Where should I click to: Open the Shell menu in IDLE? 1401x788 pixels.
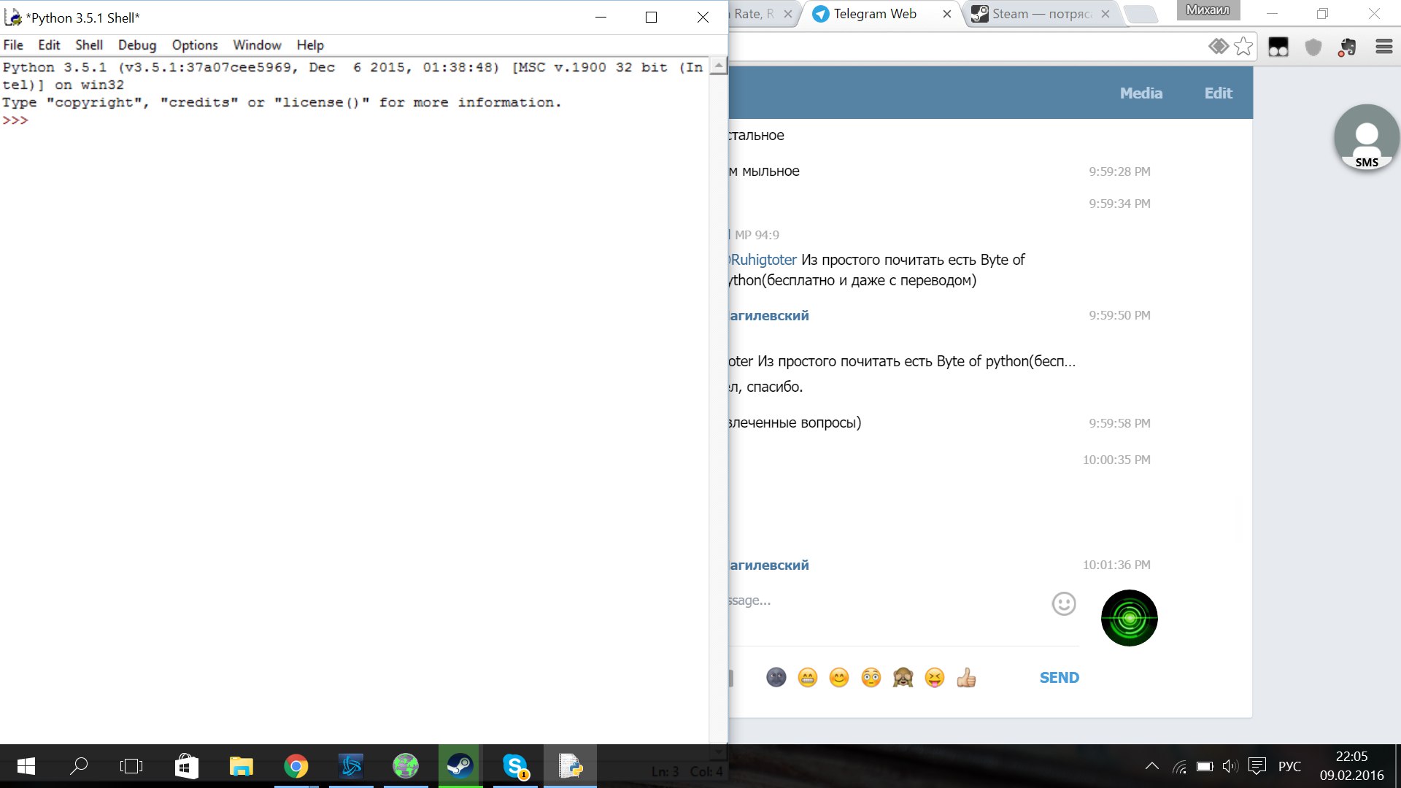click(89, 45)
